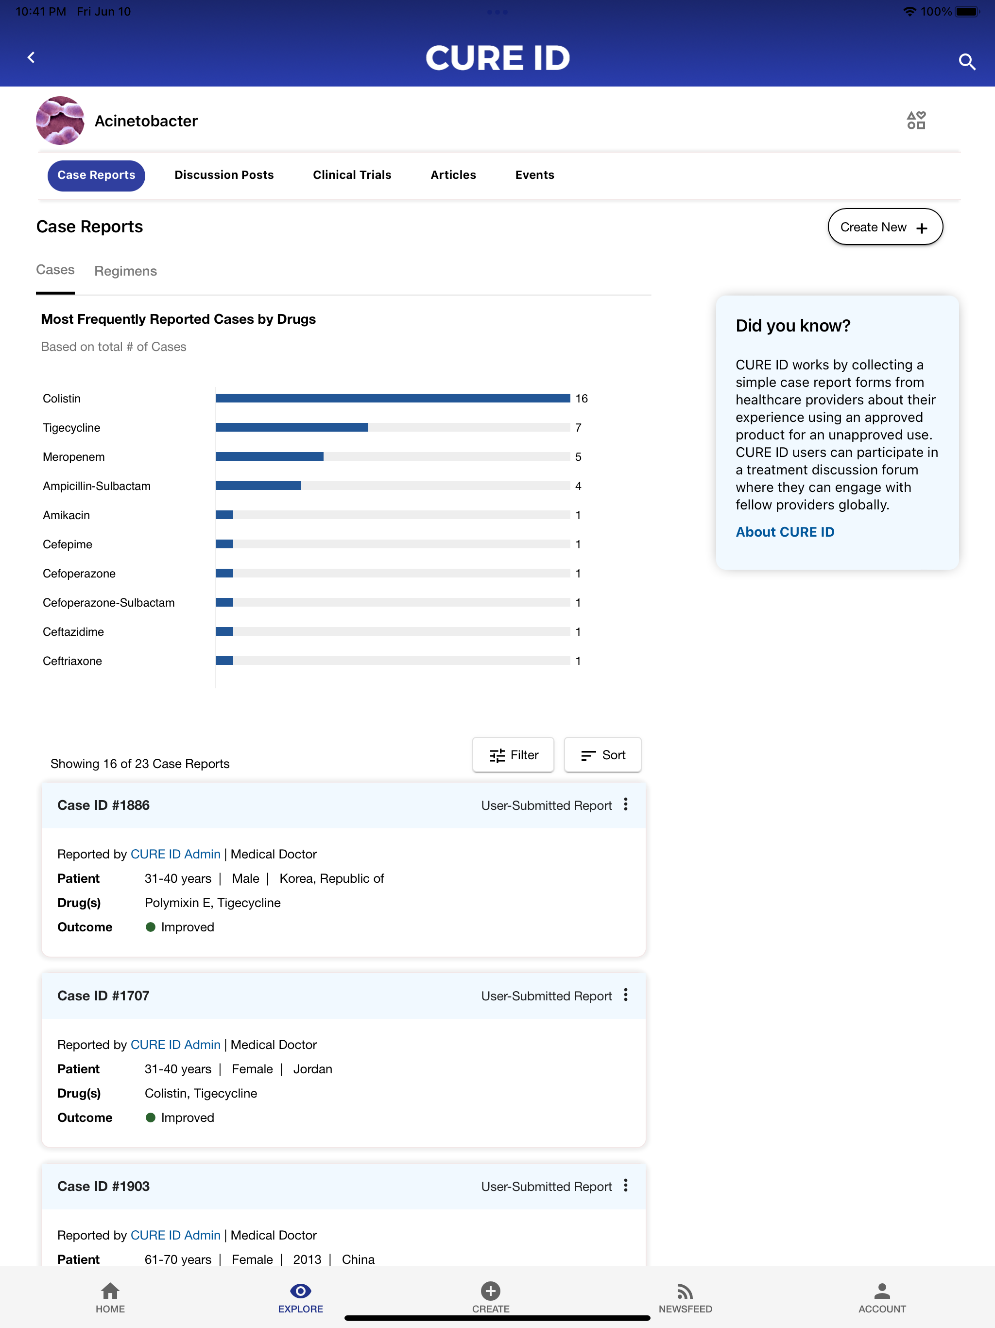Image resolution: width=995 pixels, height=1328 pixels.
Task: Click the Cefepime drug label
Action: point(67,544)
